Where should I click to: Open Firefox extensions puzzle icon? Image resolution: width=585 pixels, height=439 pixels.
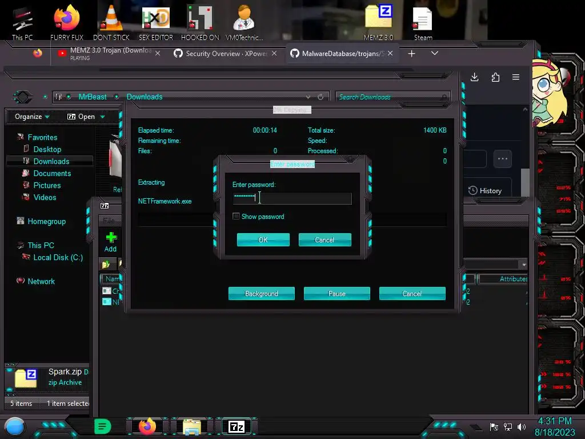coord(495,77)
